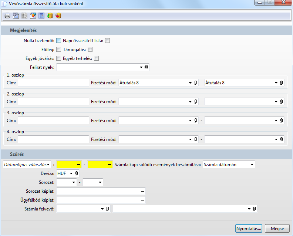293x236 pixels.
Task: Toggle the Egyéb terhelés checkbox
Action: 97,58
